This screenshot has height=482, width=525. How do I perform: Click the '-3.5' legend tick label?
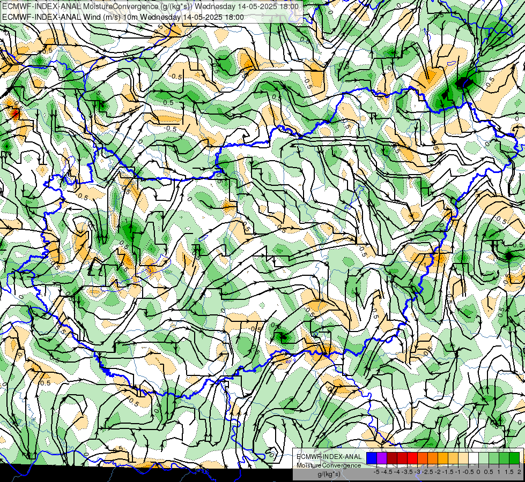(407, 472)
